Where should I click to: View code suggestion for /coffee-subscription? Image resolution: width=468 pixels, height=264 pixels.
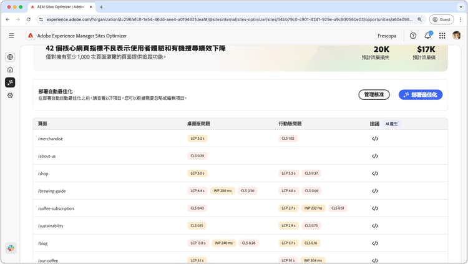click(375, 208)
